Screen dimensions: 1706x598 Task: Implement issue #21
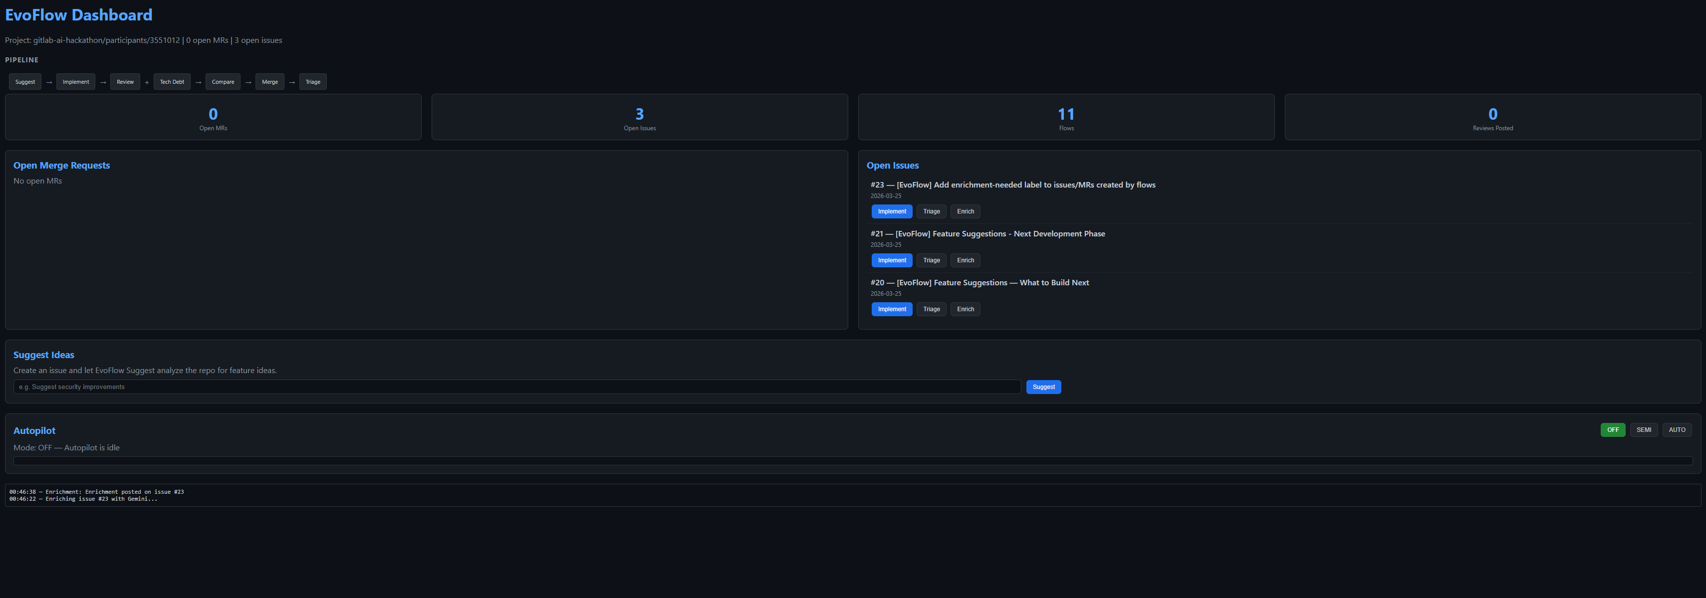coord(892,260)
